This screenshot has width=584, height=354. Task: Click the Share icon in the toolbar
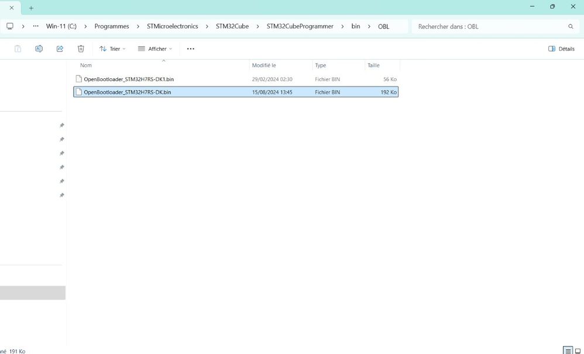[x=60, y=48]
